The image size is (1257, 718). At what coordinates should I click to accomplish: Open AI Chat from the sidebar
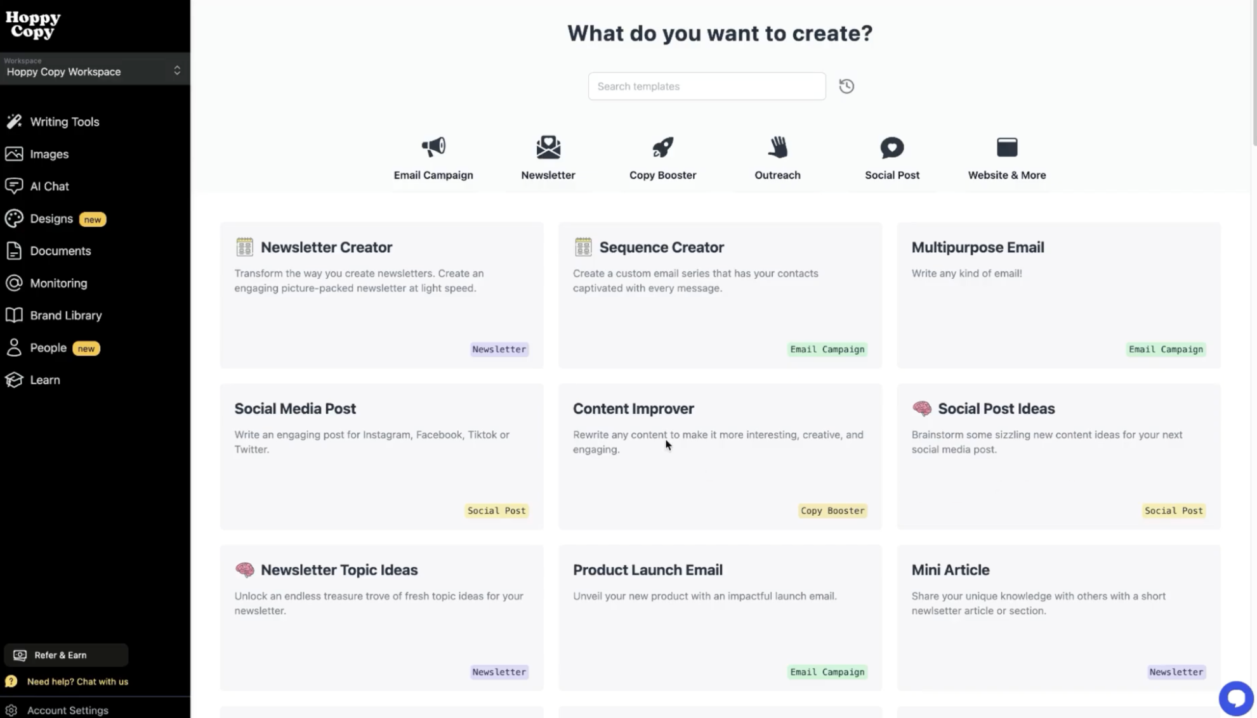click(49, 186)
